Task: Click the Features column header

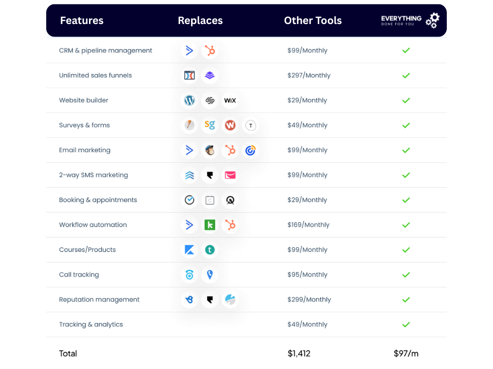Action: 82,21
